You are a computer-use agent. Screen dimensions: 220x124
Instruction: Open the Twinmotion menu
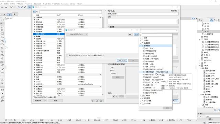point(65,4)
